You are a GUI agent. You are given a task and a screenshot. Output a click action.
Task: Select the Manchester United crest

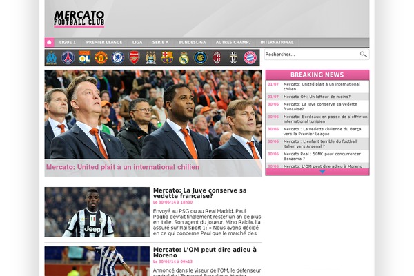(x=101, y=58)
